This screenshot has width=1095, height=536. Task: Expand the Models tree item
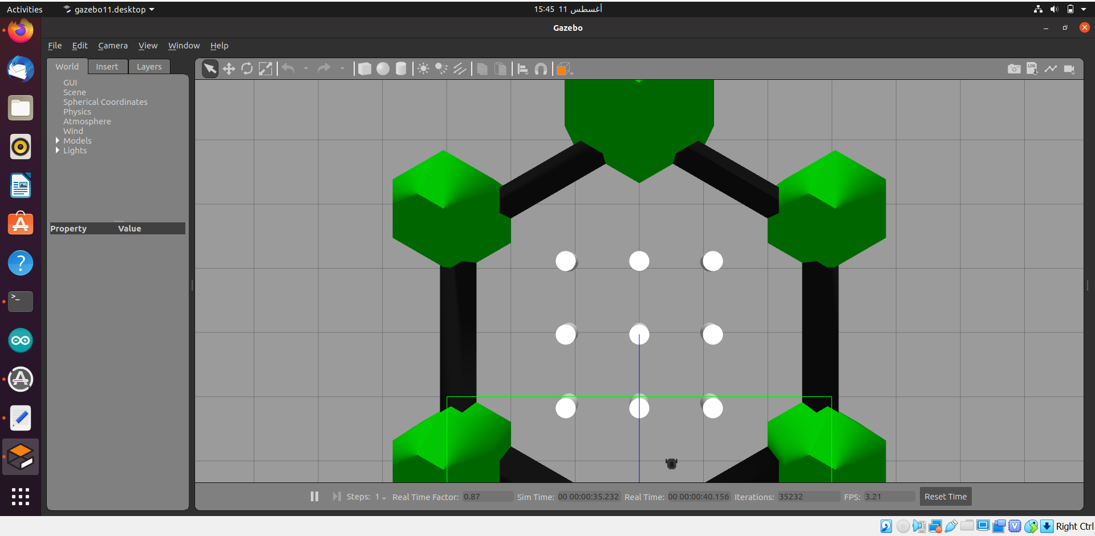[58, 141]
